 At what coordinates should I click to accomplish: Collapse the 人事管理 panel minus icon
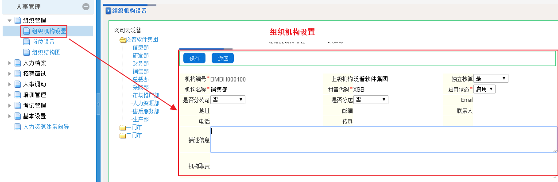point(86,7)
